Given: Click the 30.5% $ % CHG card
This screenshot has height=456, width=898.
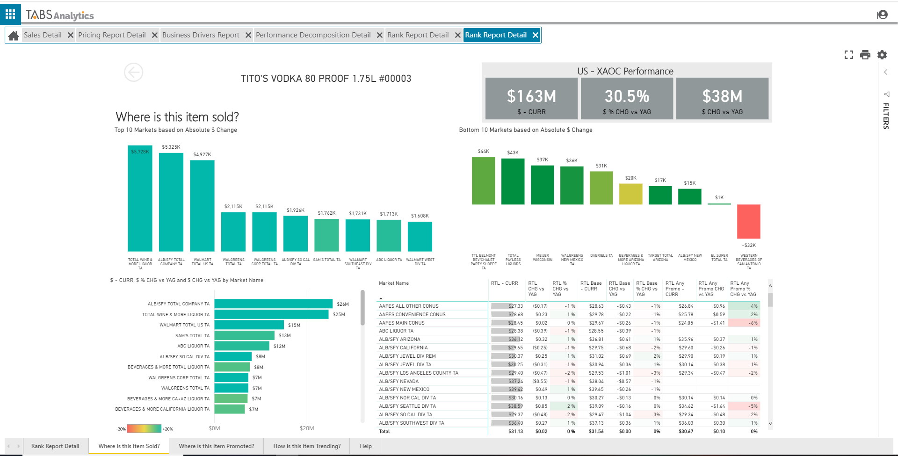Looking at the screenshot, I should [x=627, y=99].
